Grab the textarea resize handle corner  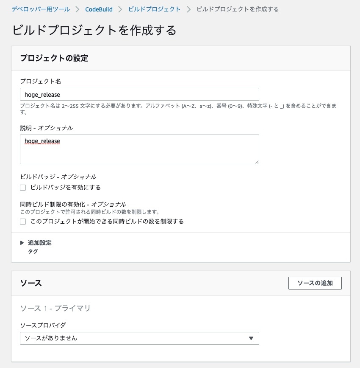[x=257, y=162]
